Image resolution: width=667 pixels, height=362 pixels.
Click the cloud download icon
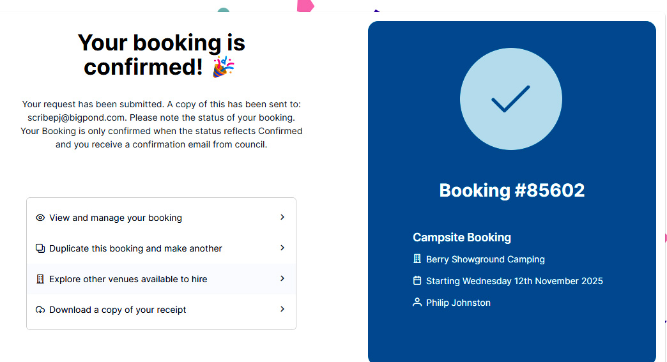click(40, 310)
